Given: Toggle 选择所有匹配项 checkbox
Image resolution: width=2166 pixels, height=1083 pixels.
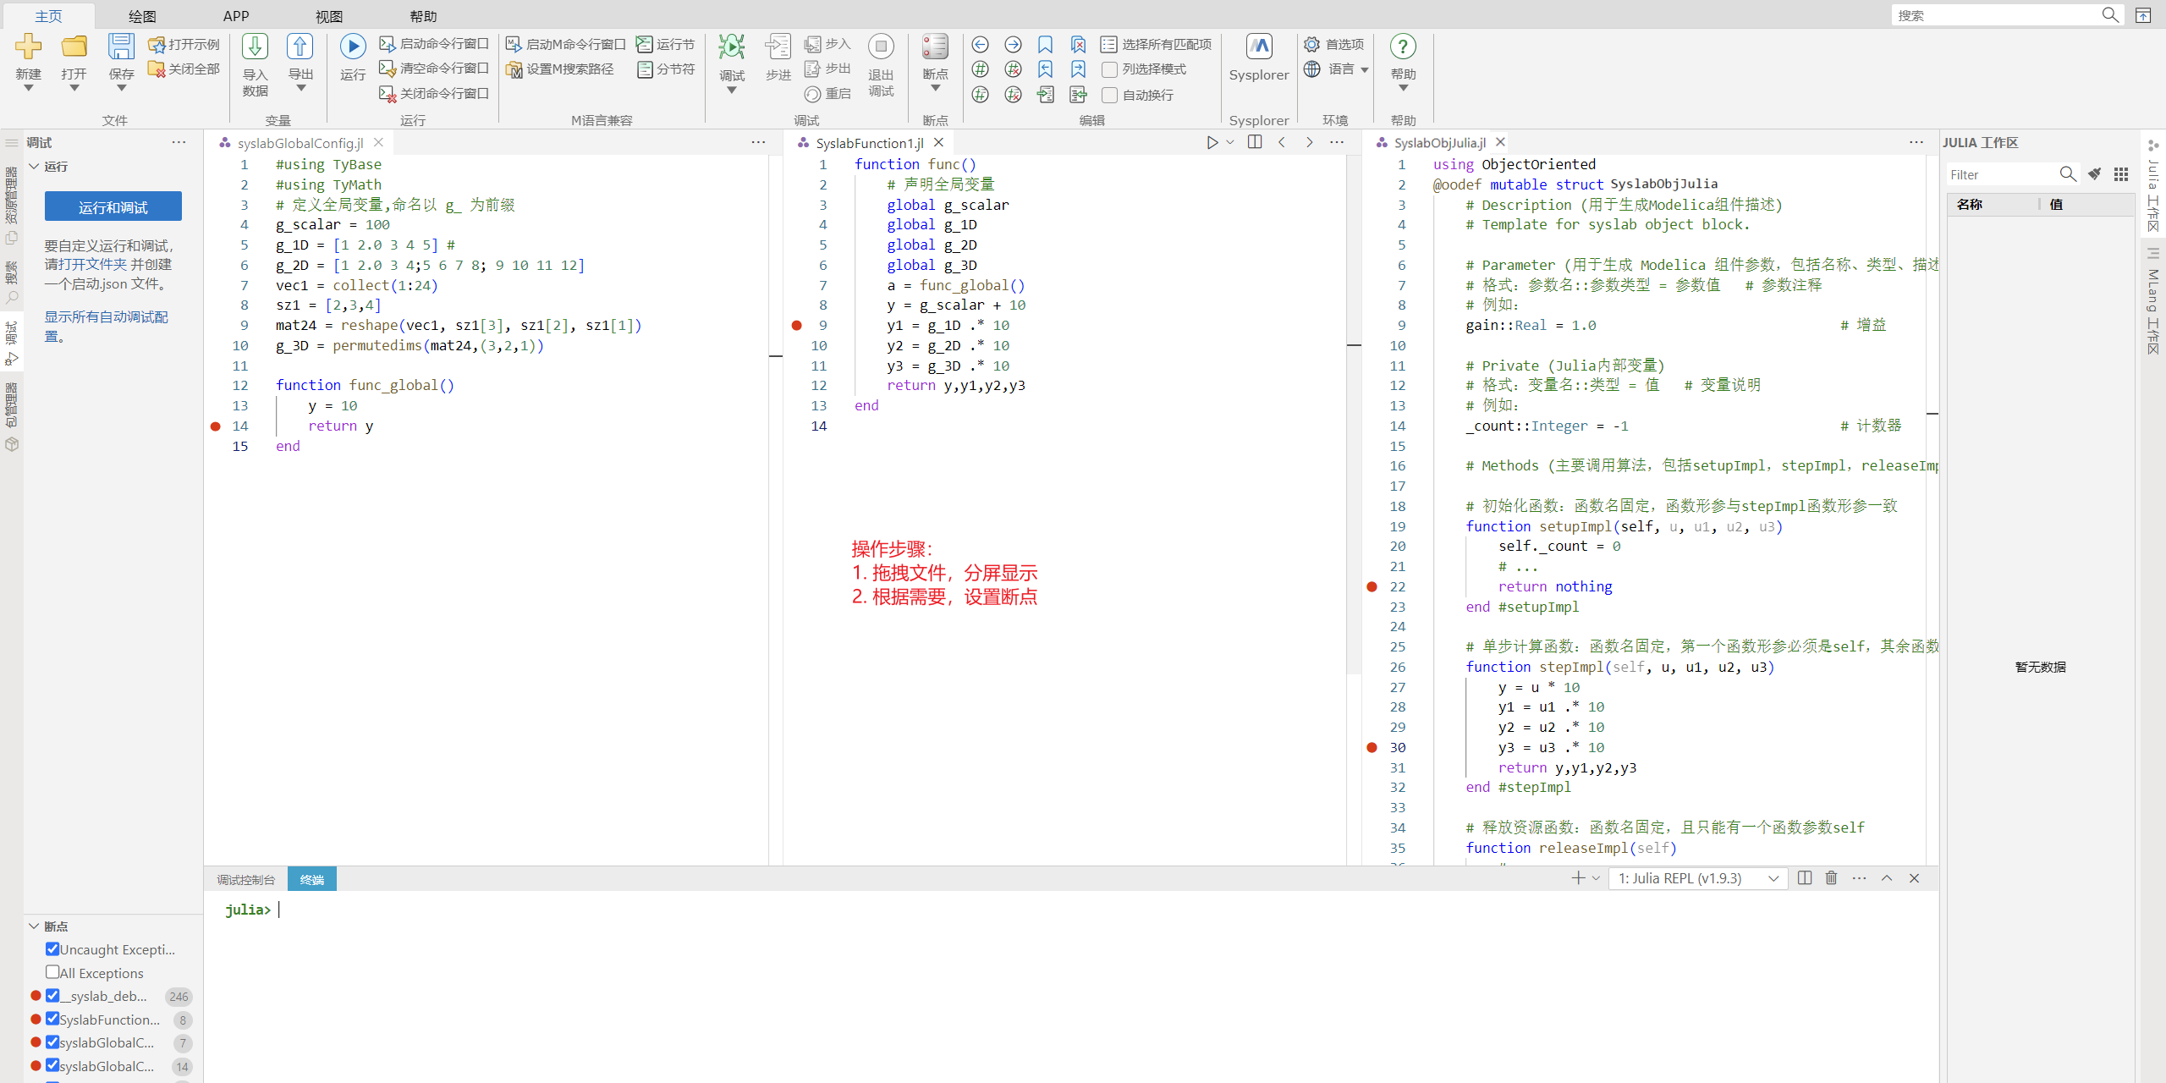Looking at the screenshot, I should (x=1109, y=44).
